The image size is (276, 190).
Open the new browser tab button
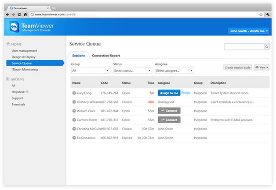coord(54,8)
